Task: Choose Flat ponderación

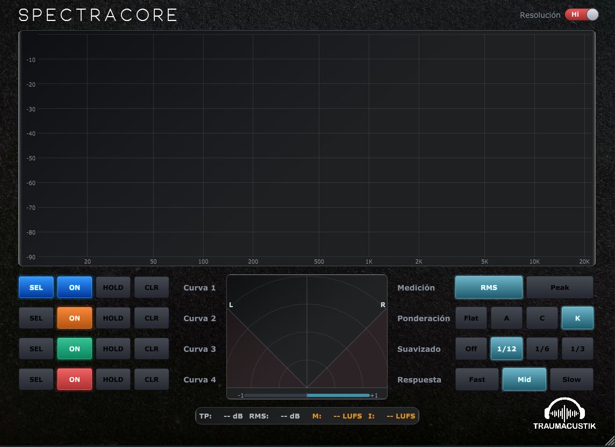Action: [471, 318]
